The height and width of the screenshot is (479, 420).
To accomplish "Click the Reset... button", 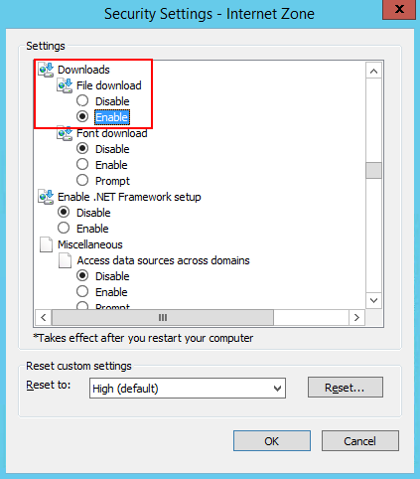I will (x=346, y=387).
